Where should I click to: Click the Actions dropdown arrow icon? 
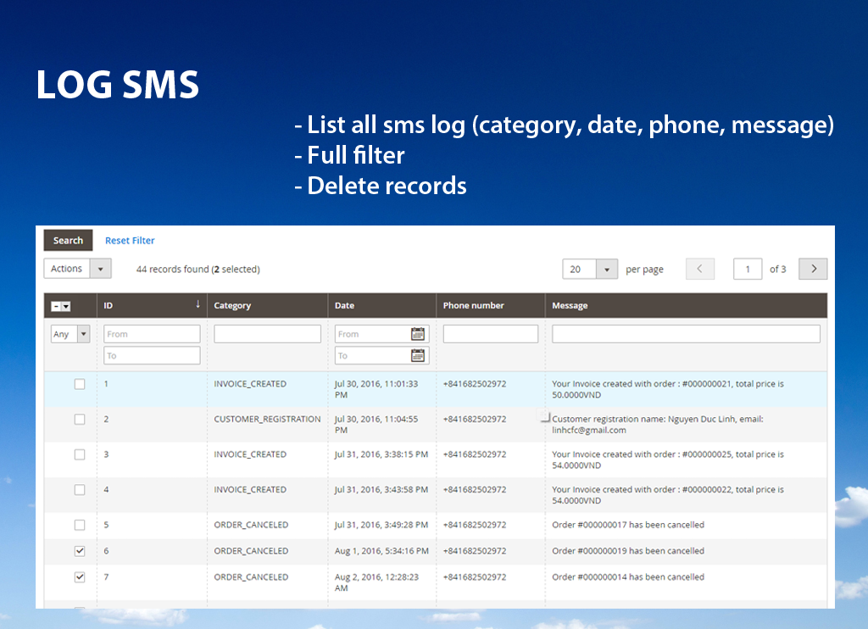tap(102, 268)
